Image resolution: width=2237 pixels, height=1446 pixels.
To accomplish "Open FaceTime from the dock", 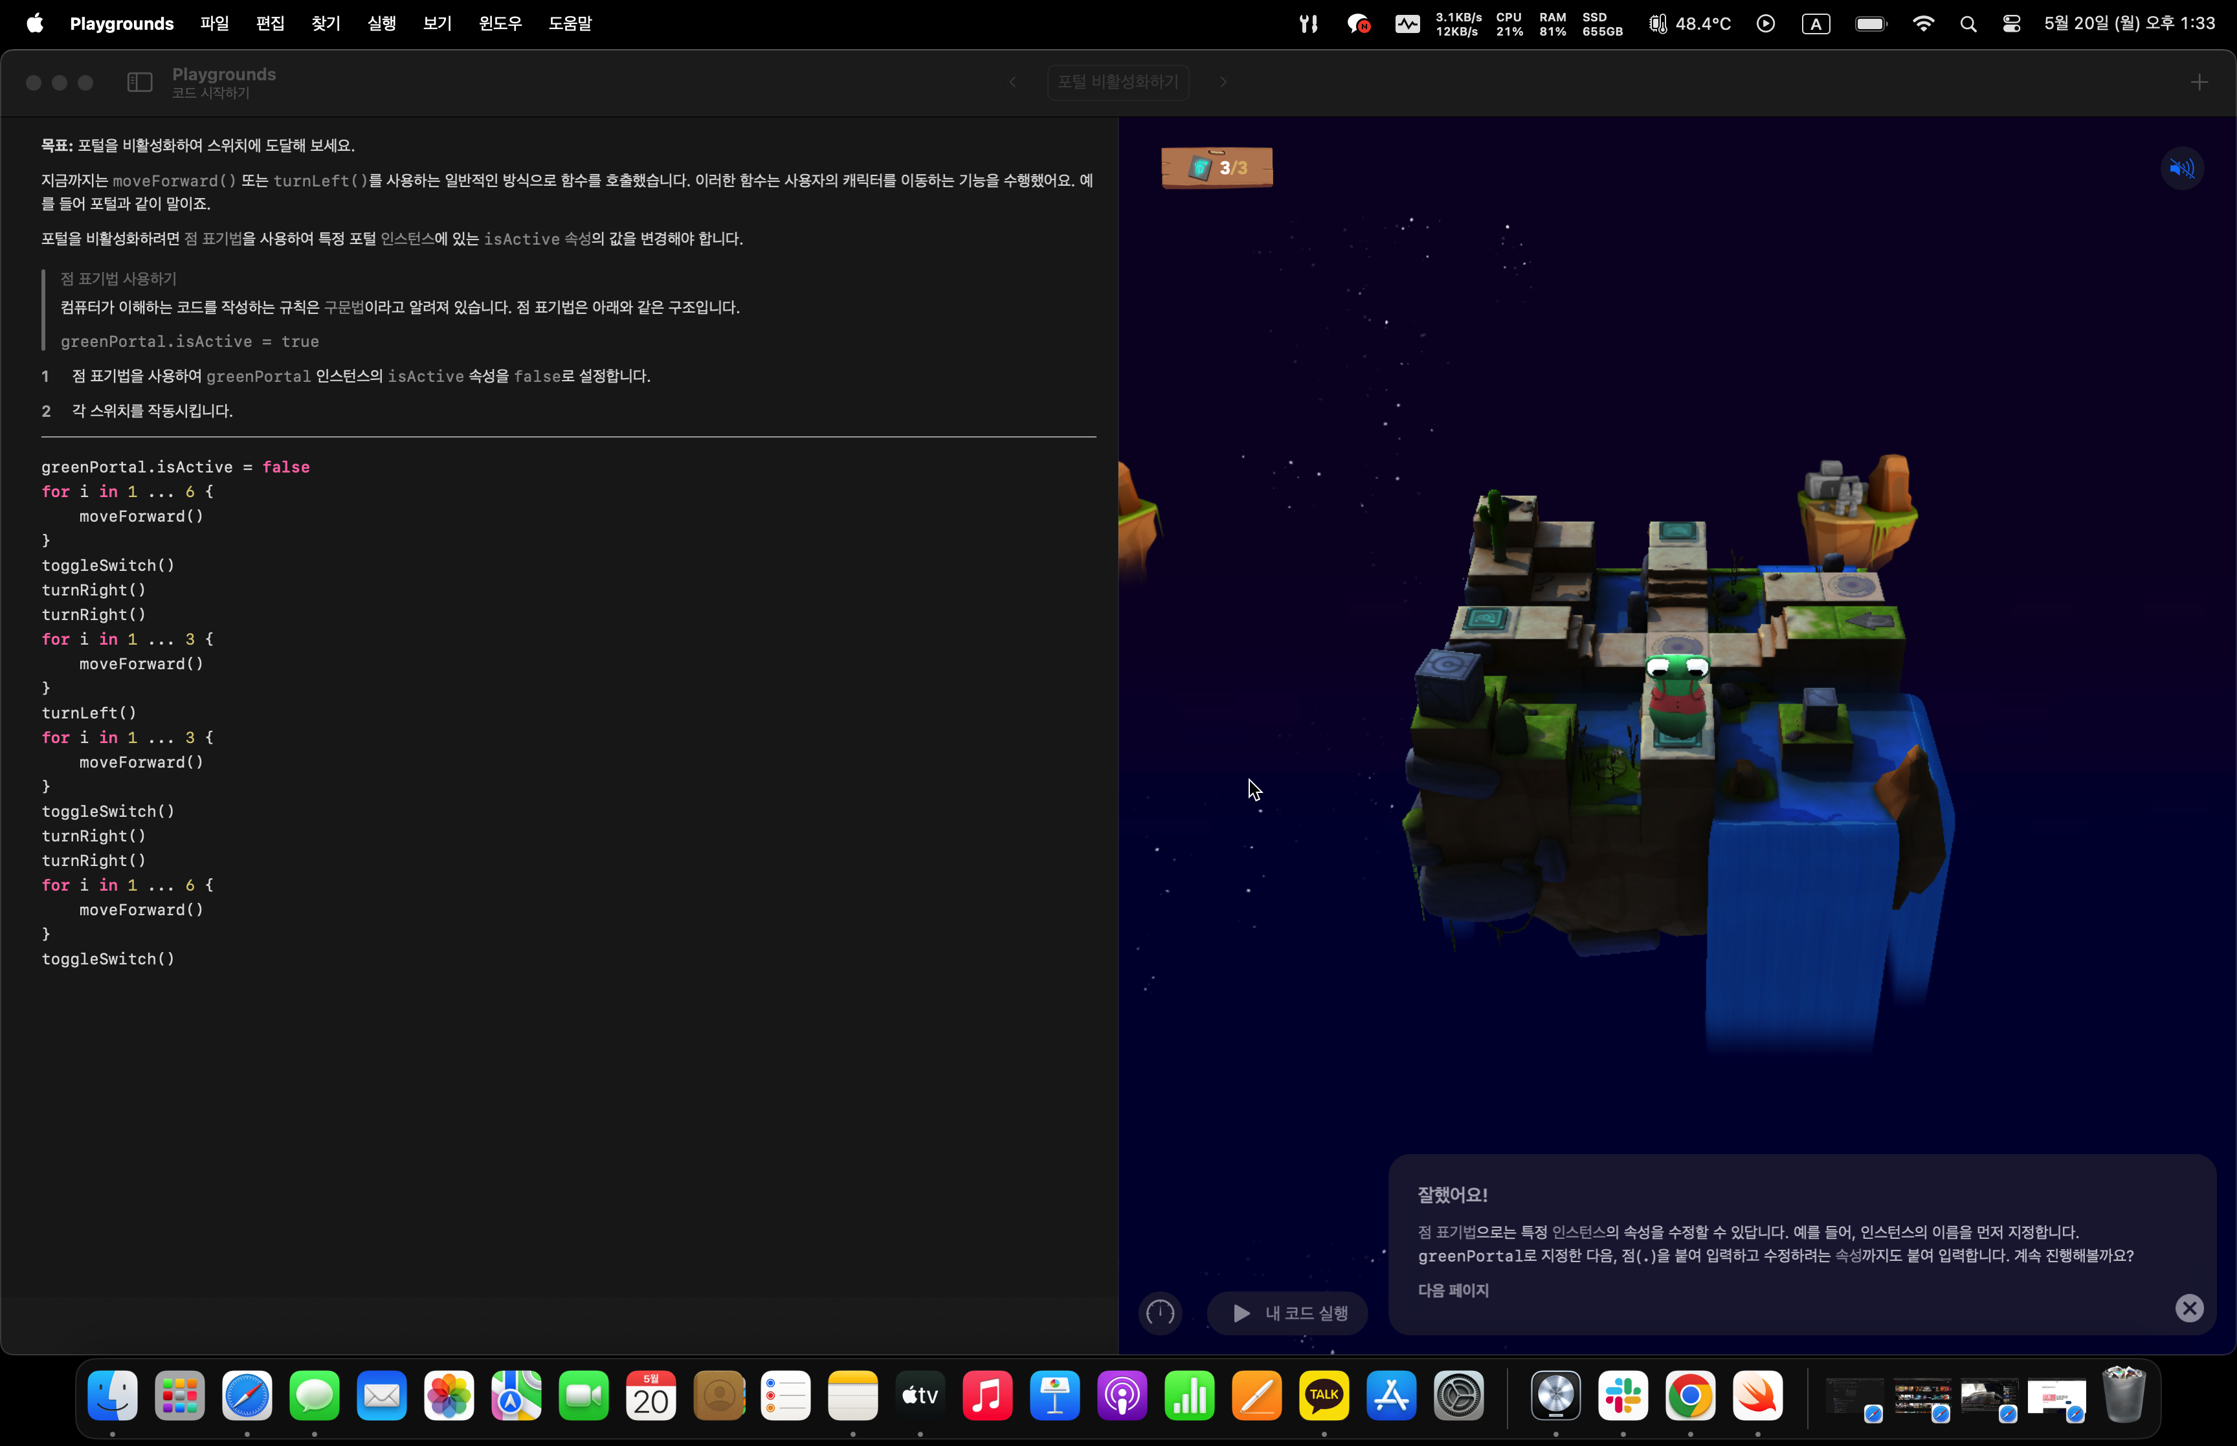I will (584, 1396).
